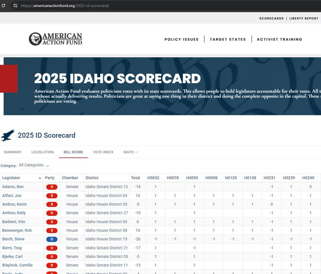This screenshot has height=274, width=321.
Task: Click the H0239 bill column header
Action: pyautogui.click(x=289, y=178)
